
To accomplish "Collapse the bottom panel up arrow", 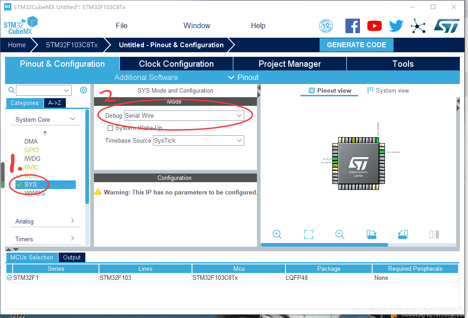I will (x=9, y=249).
